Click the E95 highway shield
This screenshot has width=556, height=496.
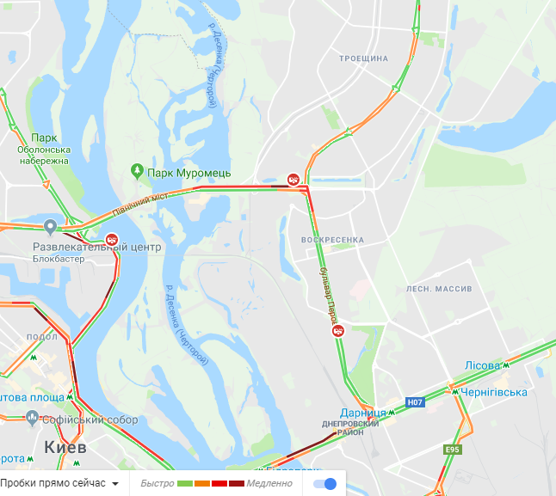coord(453,450)
